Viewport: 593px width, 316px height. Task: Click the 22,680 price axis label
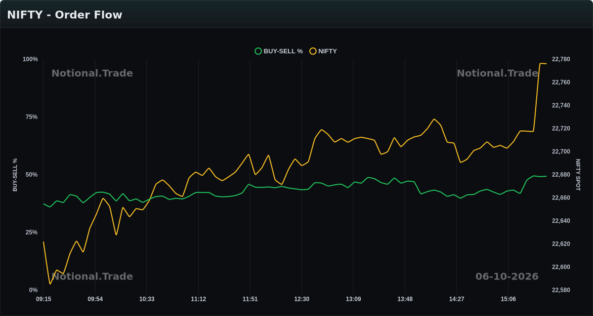(x=561, y=175)
